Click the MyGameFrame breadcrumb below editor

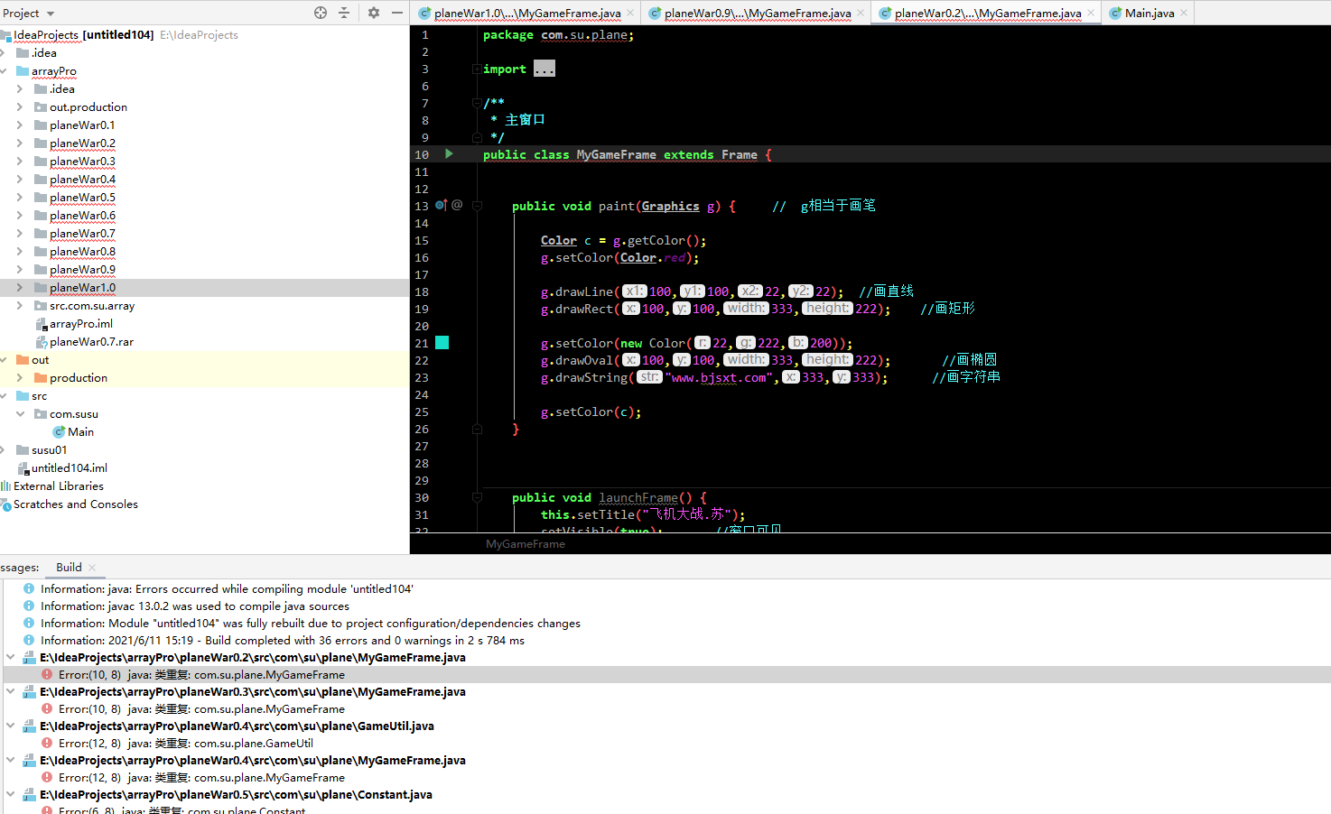pos(526,544)
